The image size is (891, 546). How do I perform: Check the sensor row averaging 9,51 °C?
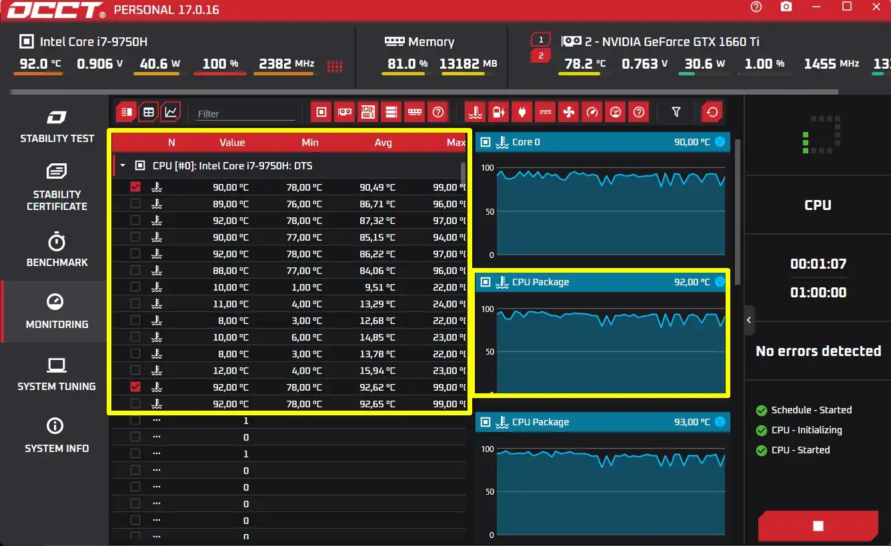[135, 287]
